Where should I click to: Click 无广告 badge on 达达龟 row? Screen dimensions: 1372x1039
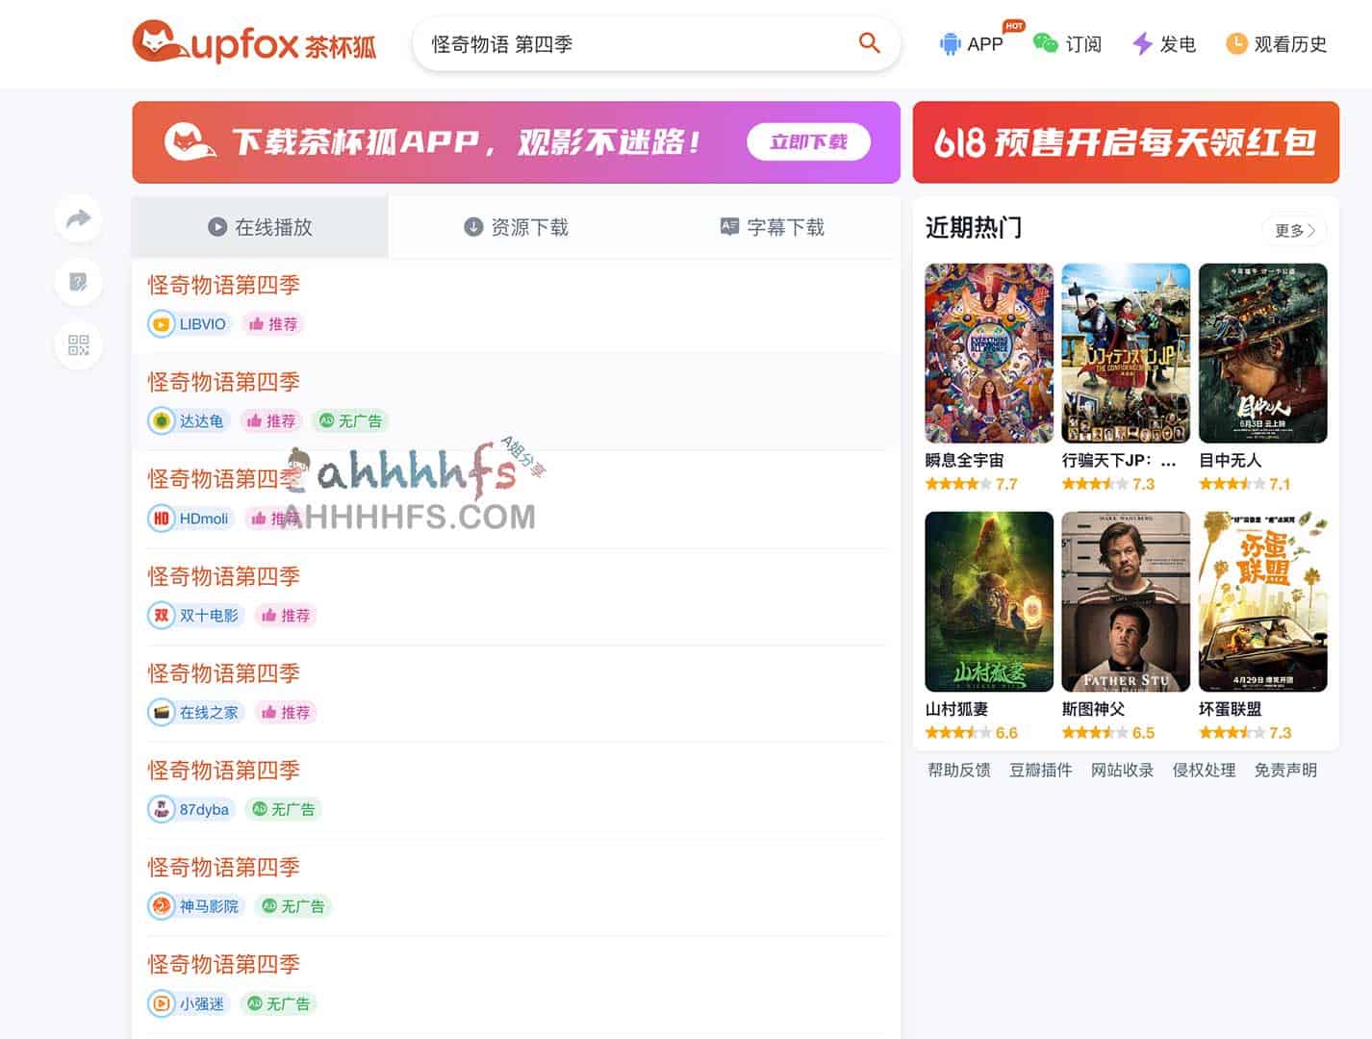tap(350, 421)
